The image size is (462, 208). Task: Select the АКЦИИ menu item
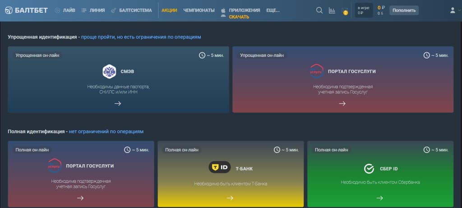[x=170, y=10]
